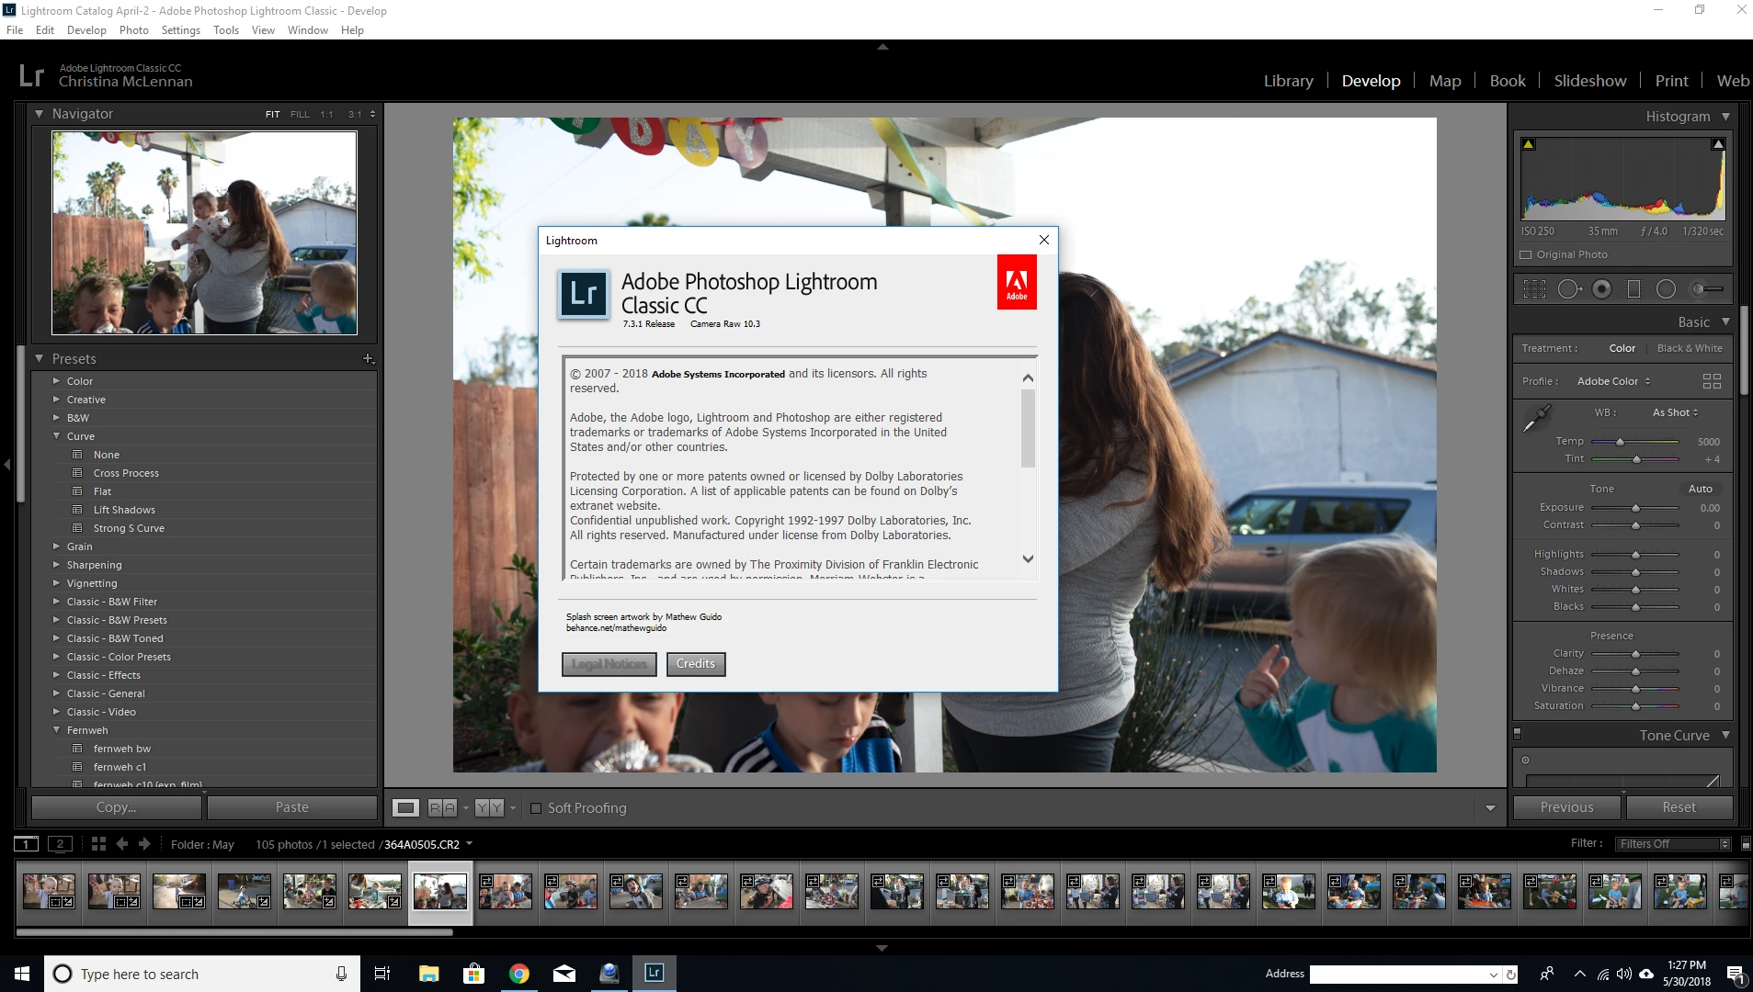
Task: Set Treatment to Black & White
Action: [1690, 348]
